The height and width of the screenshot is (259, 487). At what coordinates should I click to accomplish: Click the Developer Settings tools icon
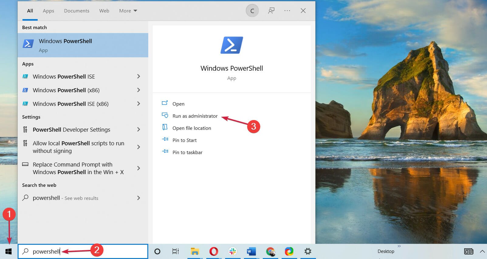point(25,129)
